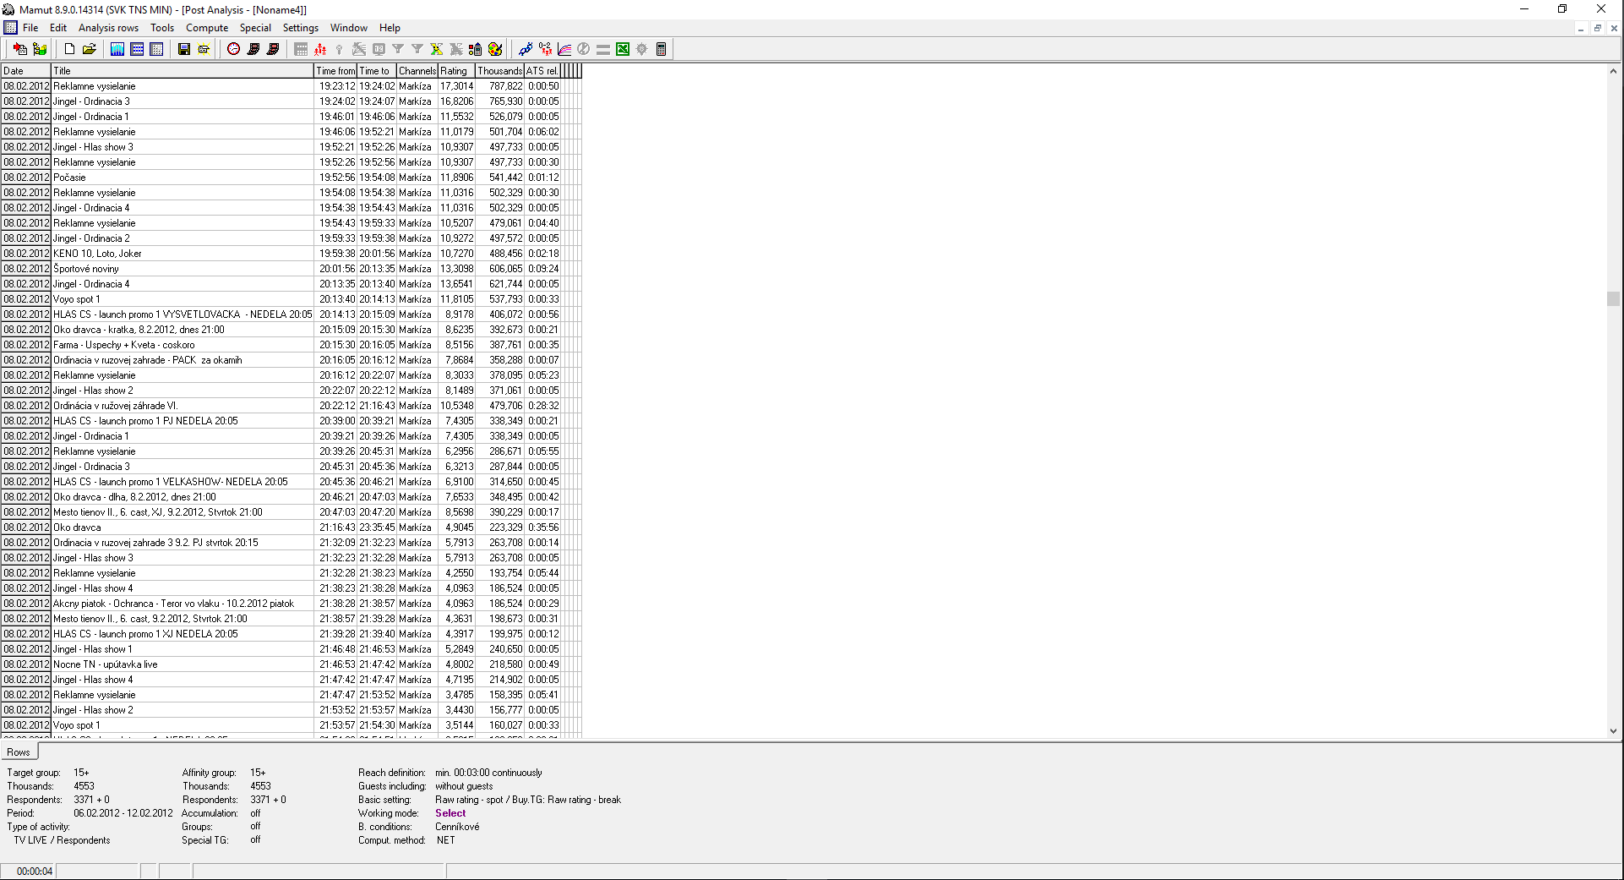Select the Rows tab at bottom
1624x880 pixels.
point(19,752)
